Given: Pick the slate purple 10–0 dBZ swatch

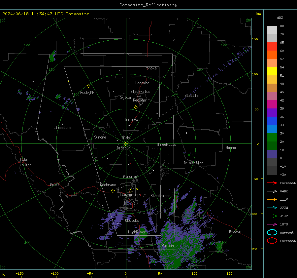Looking at the screenshot, I should [x=272, y=154].
